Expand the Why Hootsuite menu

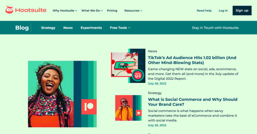point(65,10)
